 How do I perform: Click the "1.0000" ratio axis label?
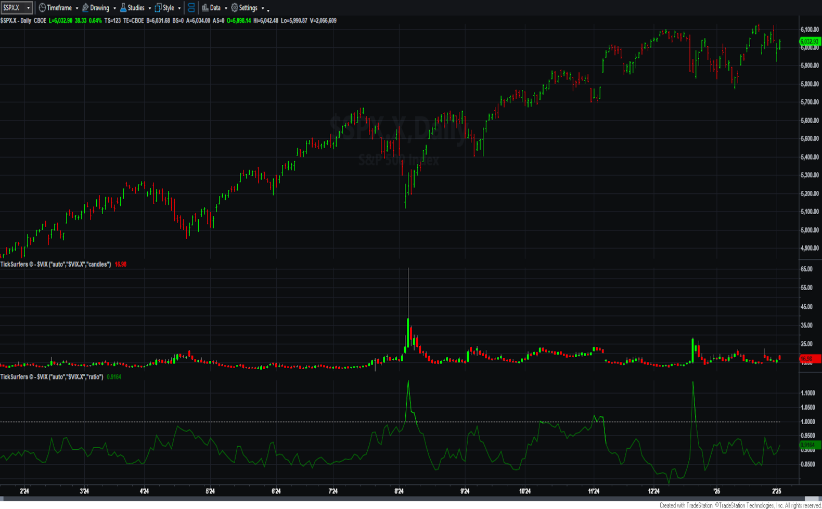pos(808,422)
